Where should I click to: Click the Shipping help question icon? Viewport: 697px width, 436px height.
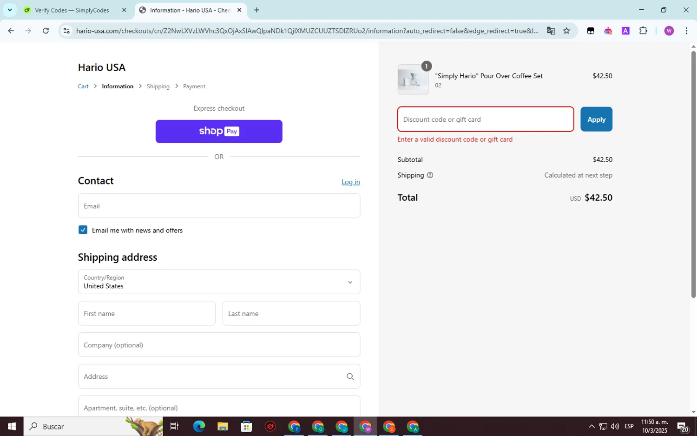430,175
